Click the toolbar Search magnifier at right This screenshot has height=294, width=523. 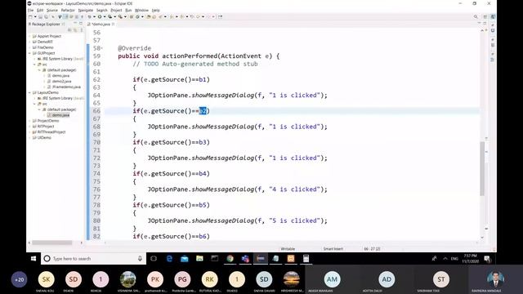coord(476,16)
